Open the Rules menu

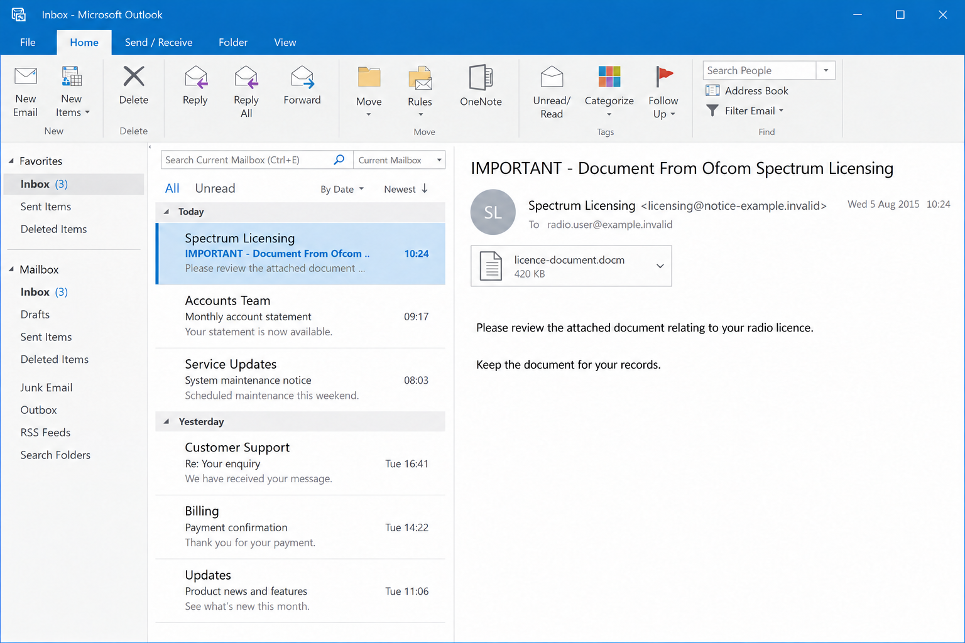pos(420,92)
